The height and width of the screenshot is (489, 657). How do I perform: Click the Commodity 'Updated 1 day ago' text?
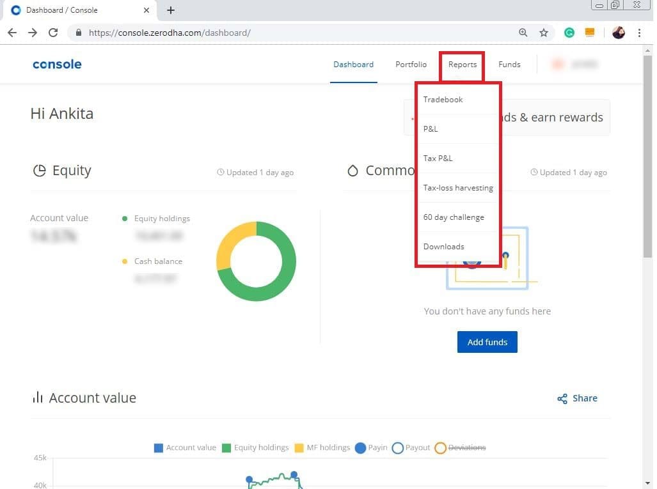coord(569,173)
